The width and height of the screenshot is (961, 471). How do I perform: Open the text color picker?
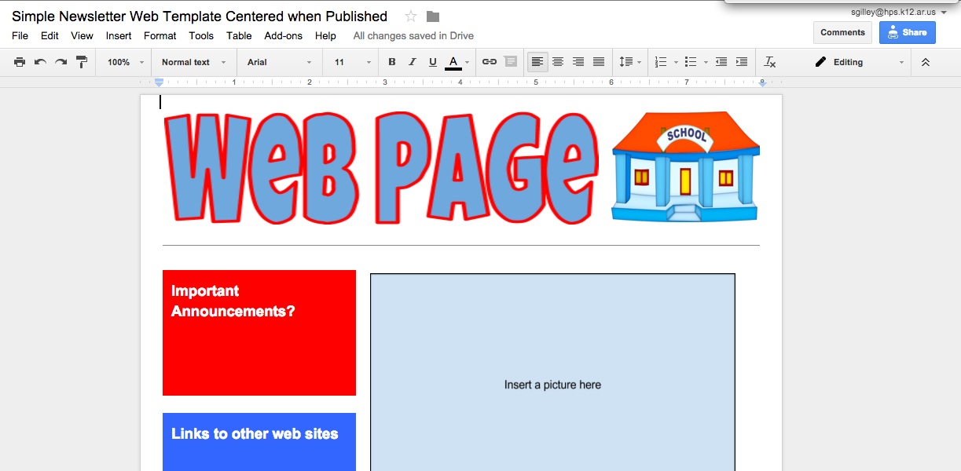(x=457, y=62)
